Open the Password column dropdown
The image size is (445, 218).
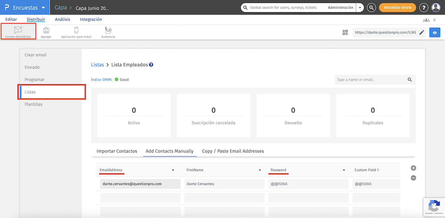[344, 170]
